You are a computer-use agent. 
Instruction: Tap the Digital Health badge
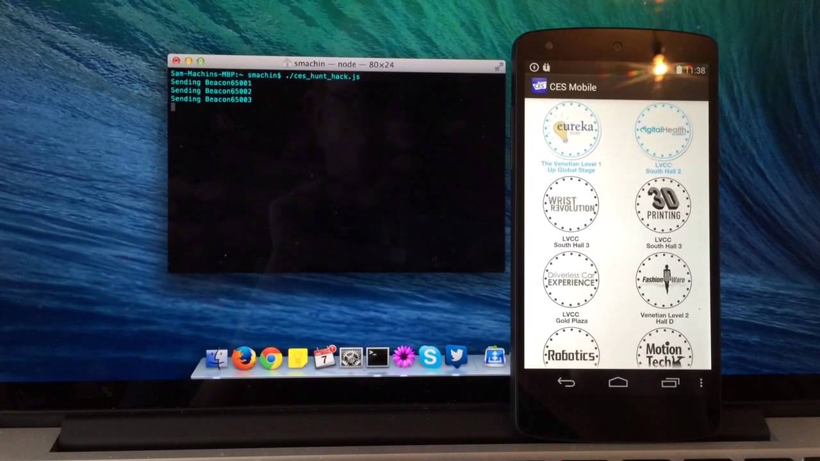[x=663, y=131]
